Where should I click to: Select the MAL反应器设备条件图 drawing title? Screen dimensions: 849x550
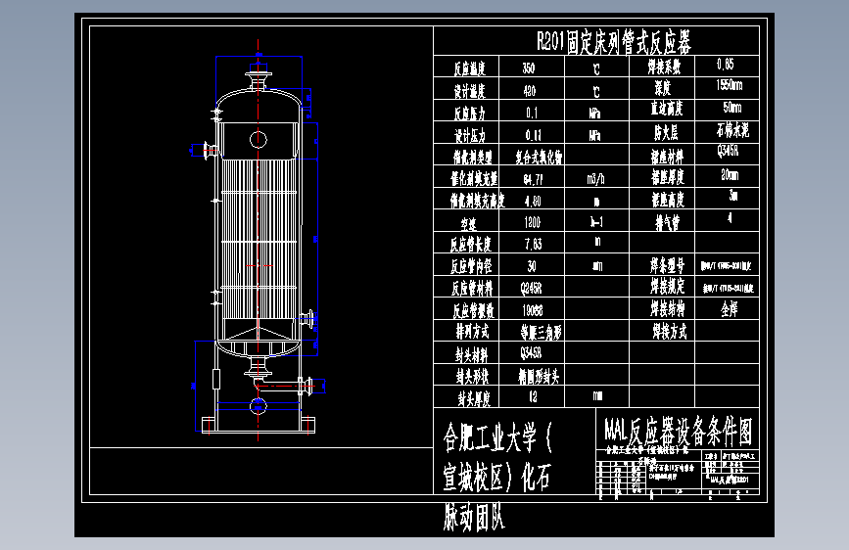679,432
